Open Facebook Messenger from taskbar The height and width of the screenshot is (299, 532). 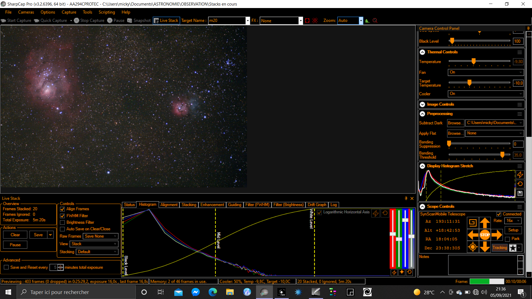[x=196, y=292]
